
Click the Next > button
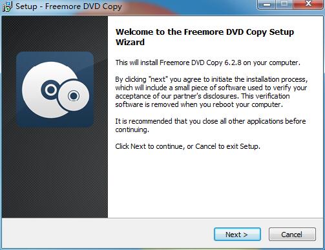(237, 235)
